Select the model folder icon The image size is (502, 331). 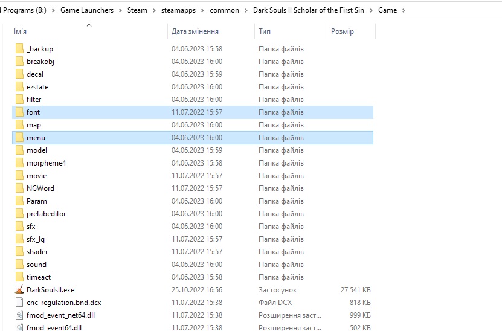[19, 150]
